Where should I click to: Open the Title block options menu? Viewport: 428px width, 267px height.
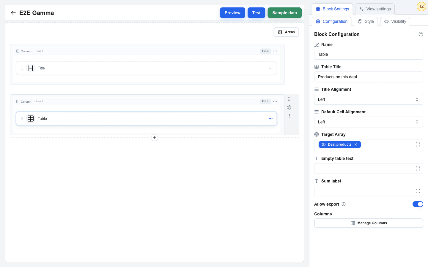coord(270,68)
